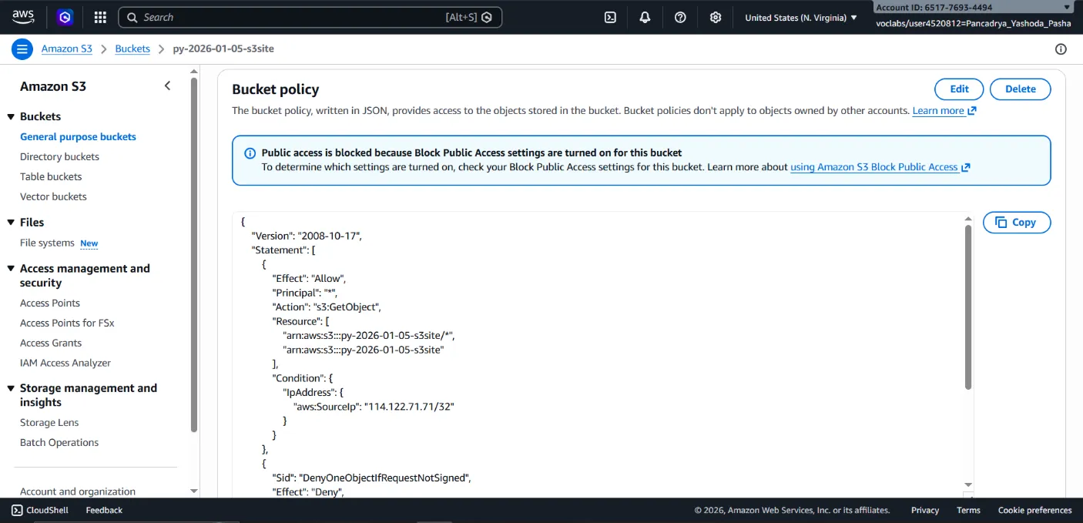Click the Account ID 6517-7693-4494 label

(934, 7)
